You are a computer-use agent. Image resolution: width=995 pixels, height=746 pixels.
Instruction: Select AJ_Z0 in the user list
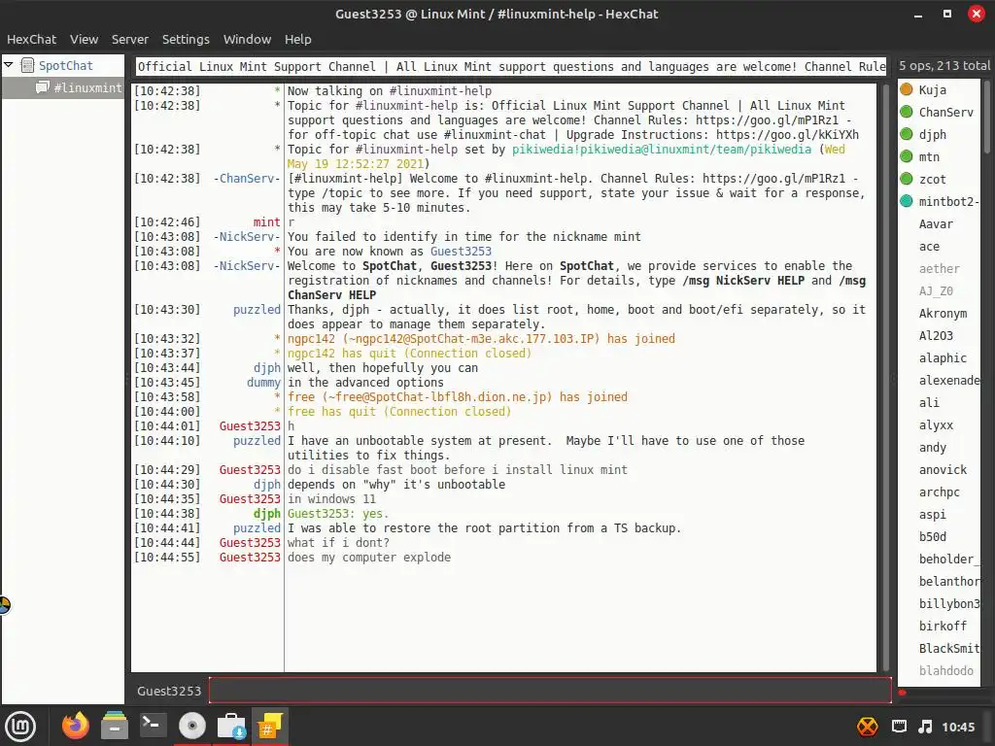936,290
